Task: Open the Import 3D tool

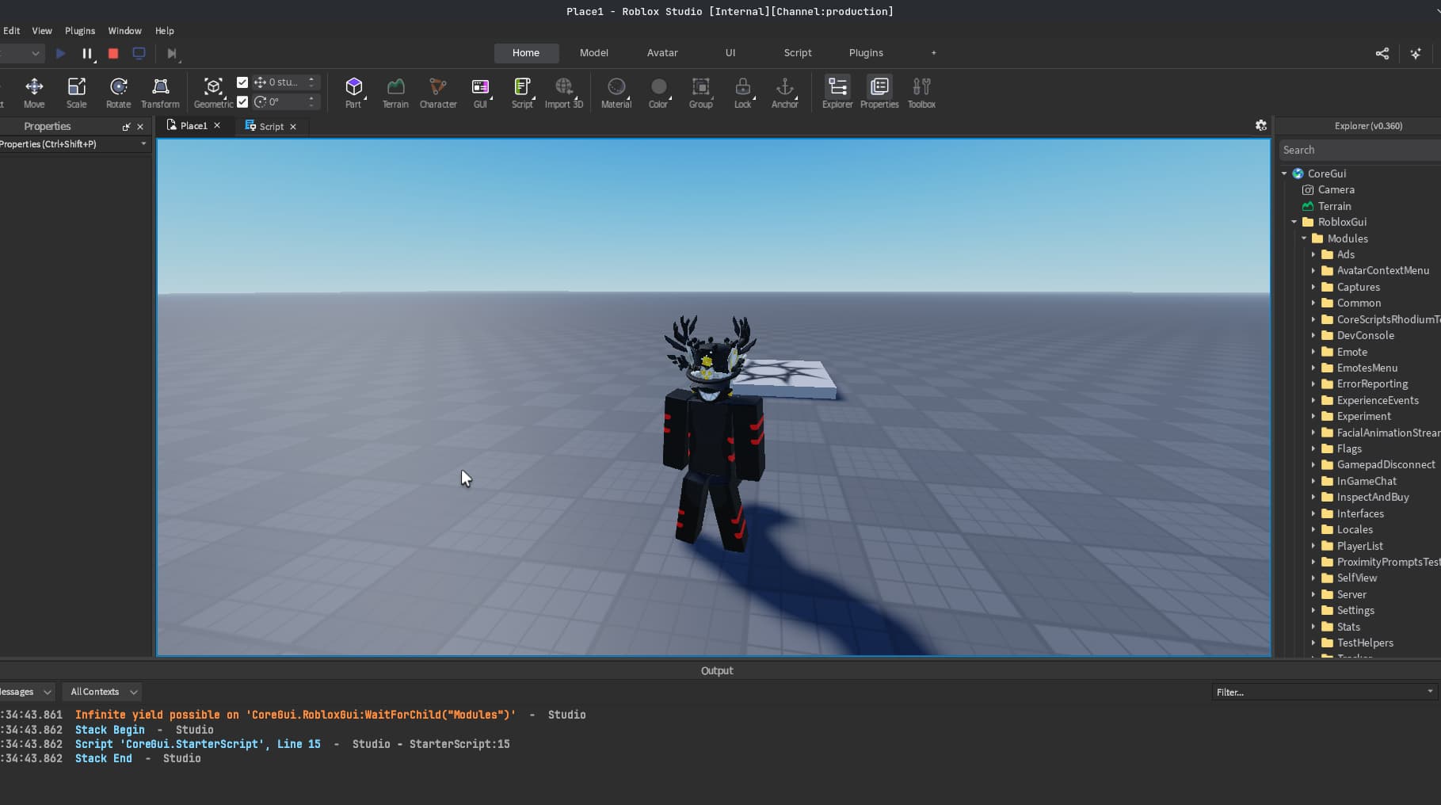Action: click(563, 92)
